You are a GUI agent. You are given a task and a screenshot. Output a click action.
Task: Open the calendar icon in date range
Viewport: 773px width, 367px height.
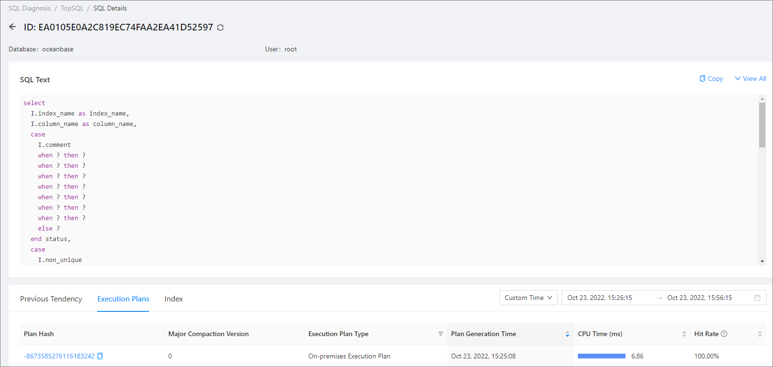tap(757, 298)
